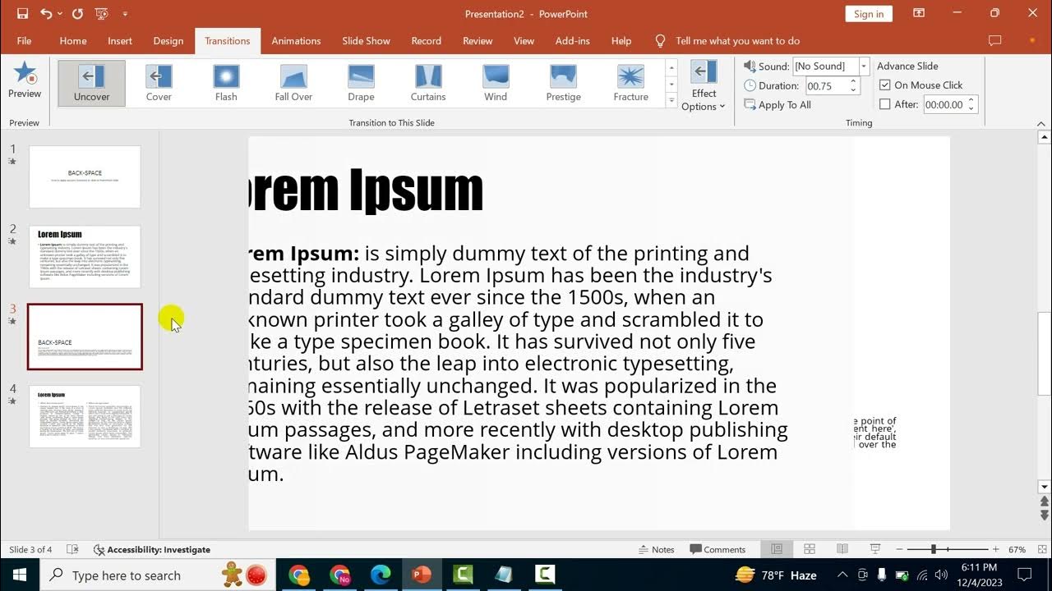Collapse the ribbon with chevron
Viewport: 1052px width, 591px height.
[x=1041, y=123]
